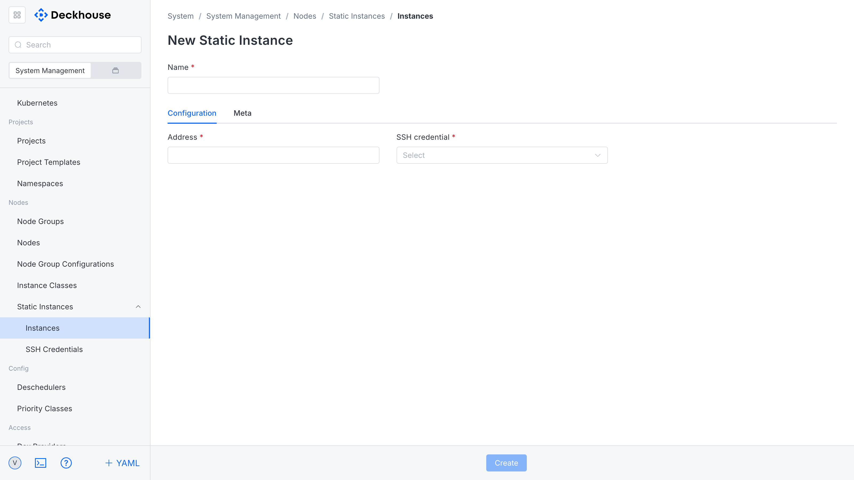Open Instance Classes in the sidebar

pos(75,286)
